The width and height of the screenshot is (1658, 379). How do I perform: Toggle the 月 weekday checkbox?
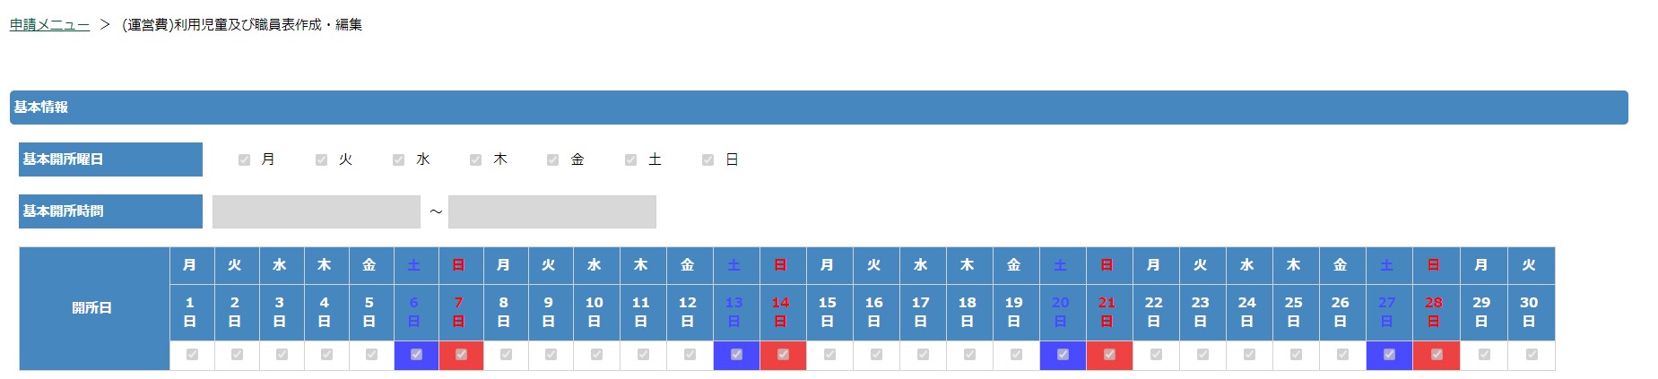(x=244, y=159)
